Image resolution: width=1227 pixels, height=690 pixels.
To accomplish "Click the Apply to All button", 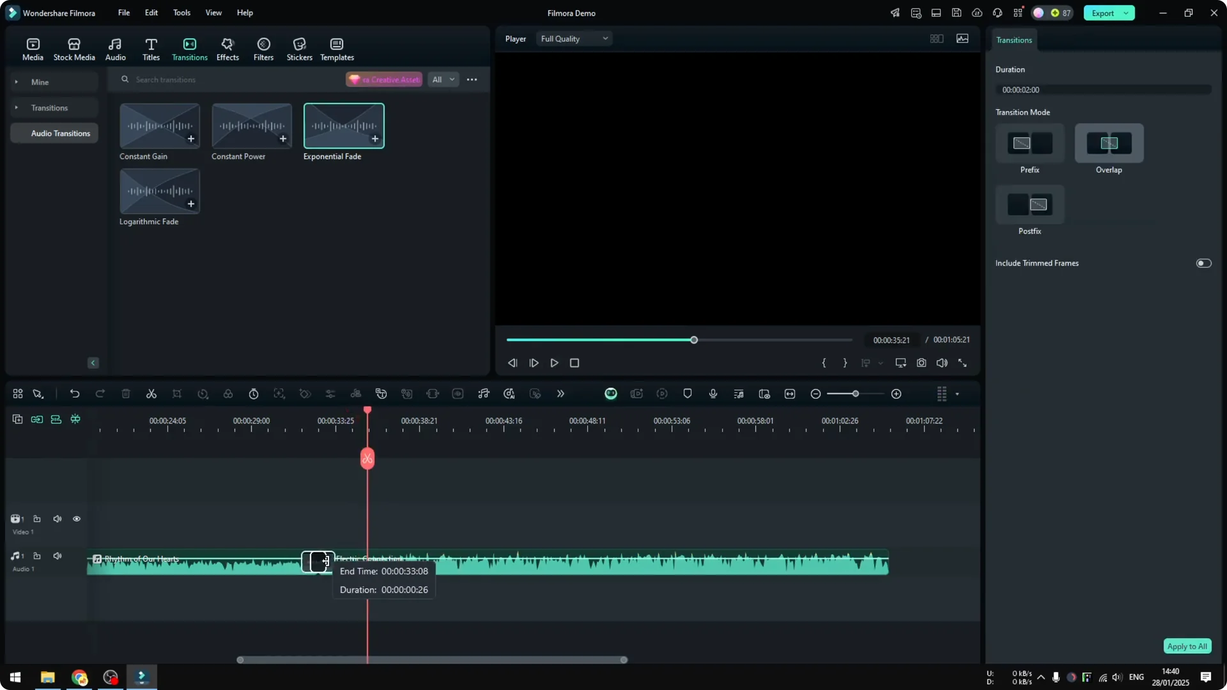I will (x=1187, y=646).
